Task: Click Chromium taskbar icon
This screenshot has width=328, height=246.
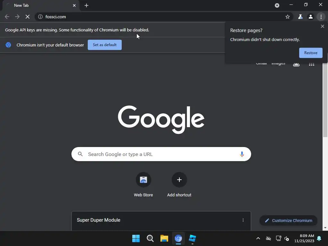Action: [x=178, y=238]
